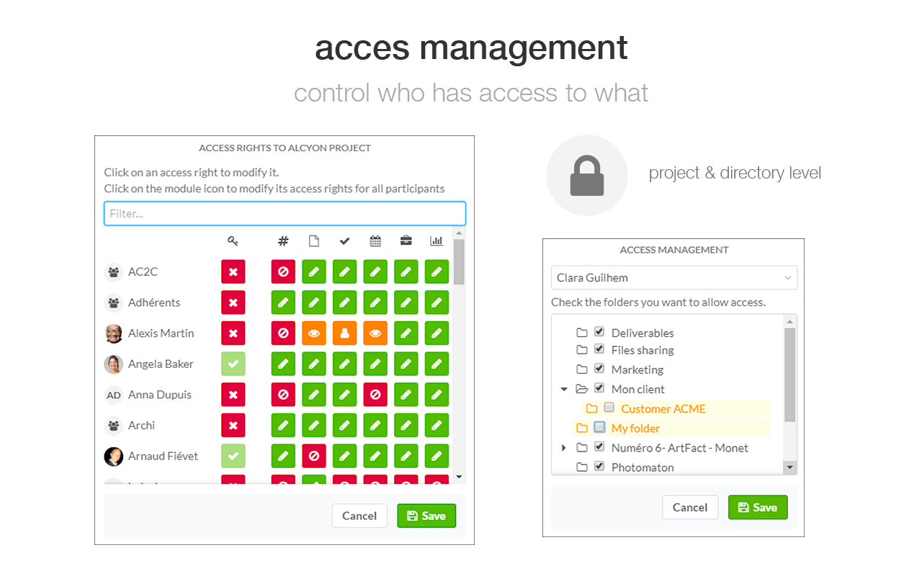Open the Clara Guilhem user dropdown
Screen dimensions: 922x576
pos(673,278)
